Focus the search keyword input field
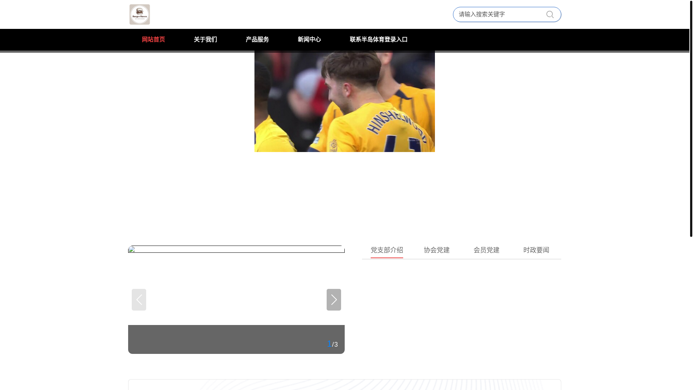The image size is (693, 390). pyautogui.click(x=500, y=14)
